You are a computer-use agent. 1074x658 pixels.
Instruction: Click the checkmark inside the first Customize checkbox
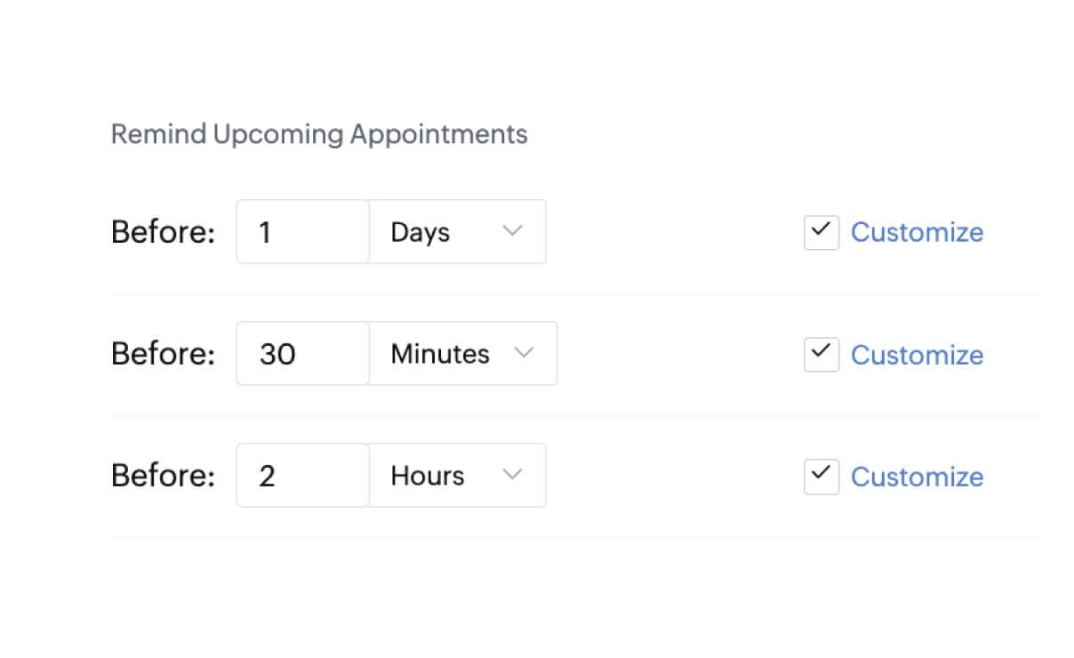coord(821,232)
